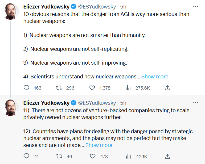Image resolution: width=205 pixels, height=164 pixels.
Task: Share the second tweet
Action: click(x=167, y=156)
